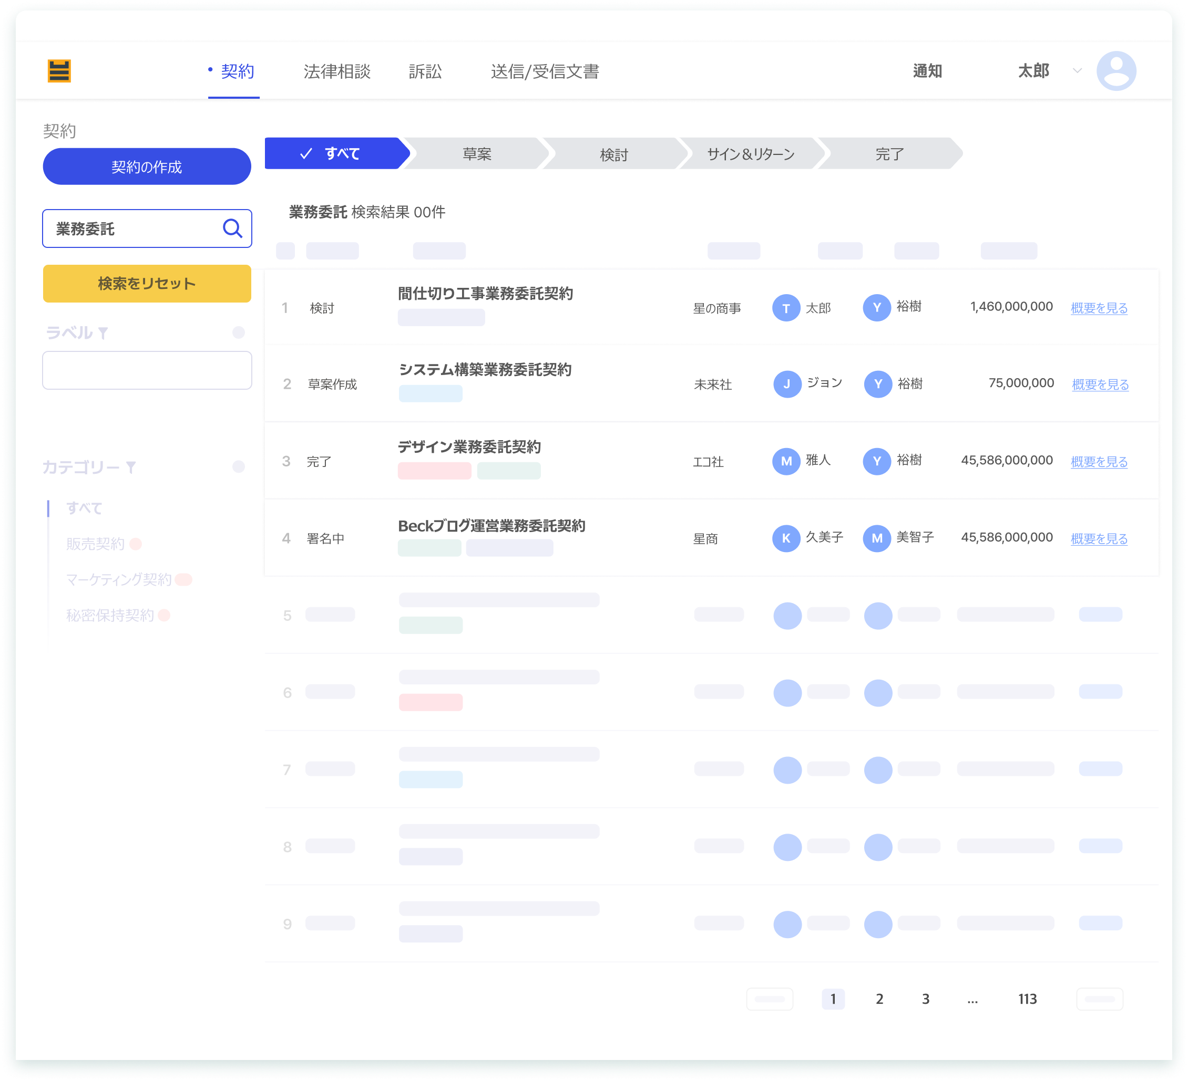This screenshot has height=1081, width=1188.
Task: Select 販売契約 in the category tree
Action: (x=96, y=544)
